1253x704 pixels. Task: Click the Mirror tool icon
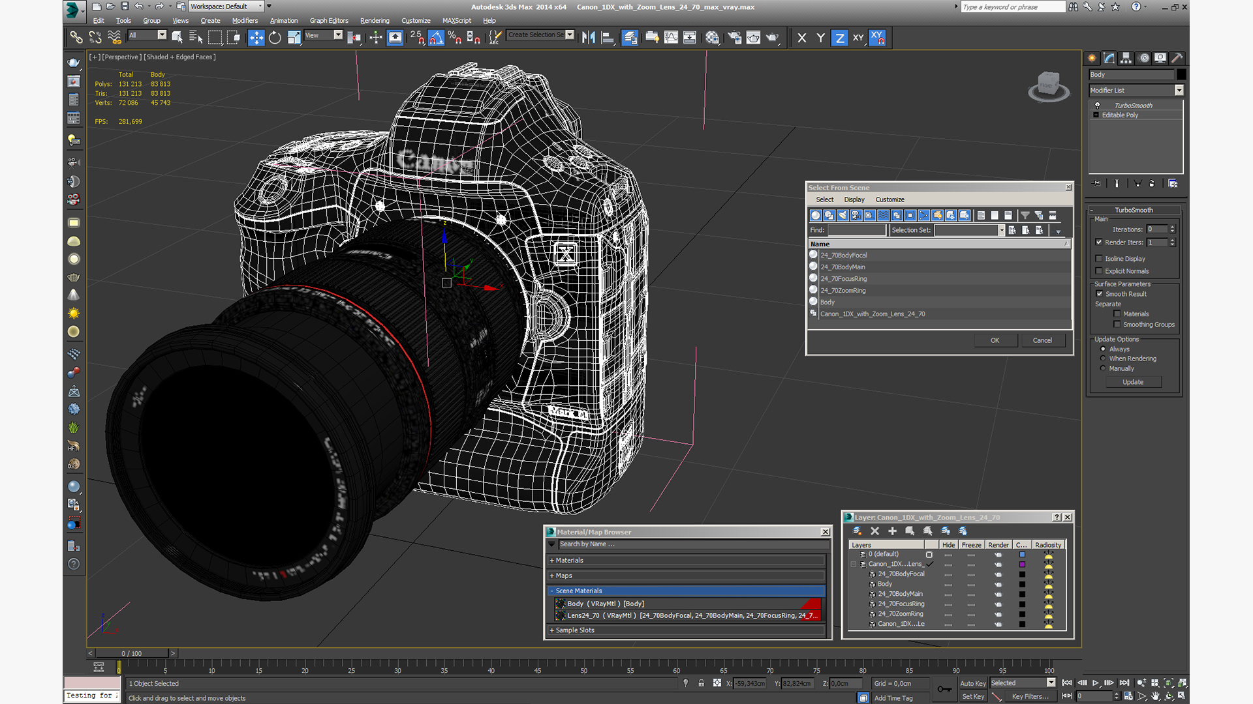point(588,38)
